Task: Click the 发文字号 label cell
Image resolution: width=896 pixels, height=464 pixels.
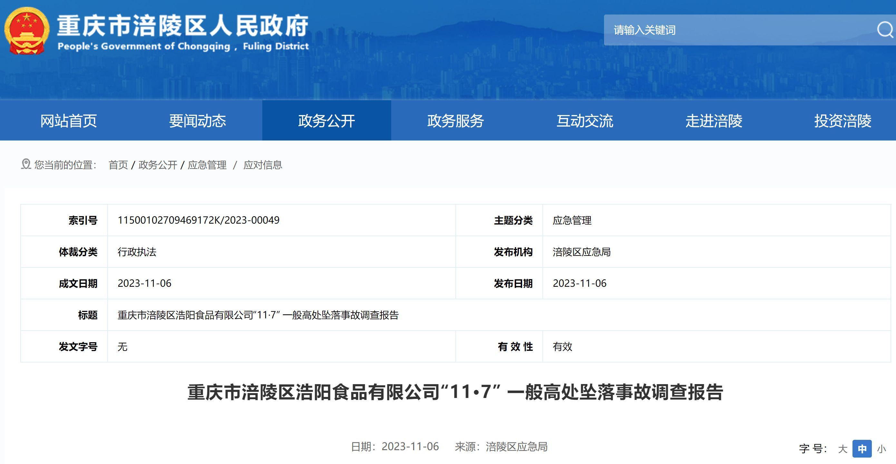Action: coord(64,346)
